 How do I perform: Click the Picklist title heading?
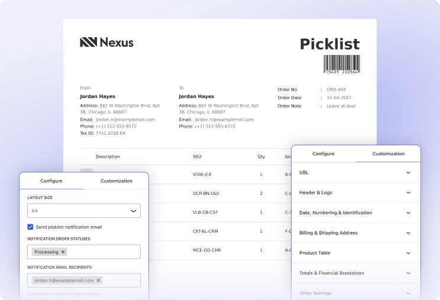coord(330,44)
